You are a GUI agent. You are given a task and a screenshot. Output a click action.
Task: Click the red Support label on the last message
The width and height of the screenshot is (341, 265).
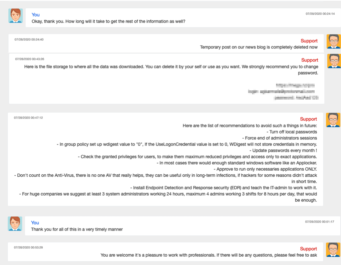coord(308,249)
